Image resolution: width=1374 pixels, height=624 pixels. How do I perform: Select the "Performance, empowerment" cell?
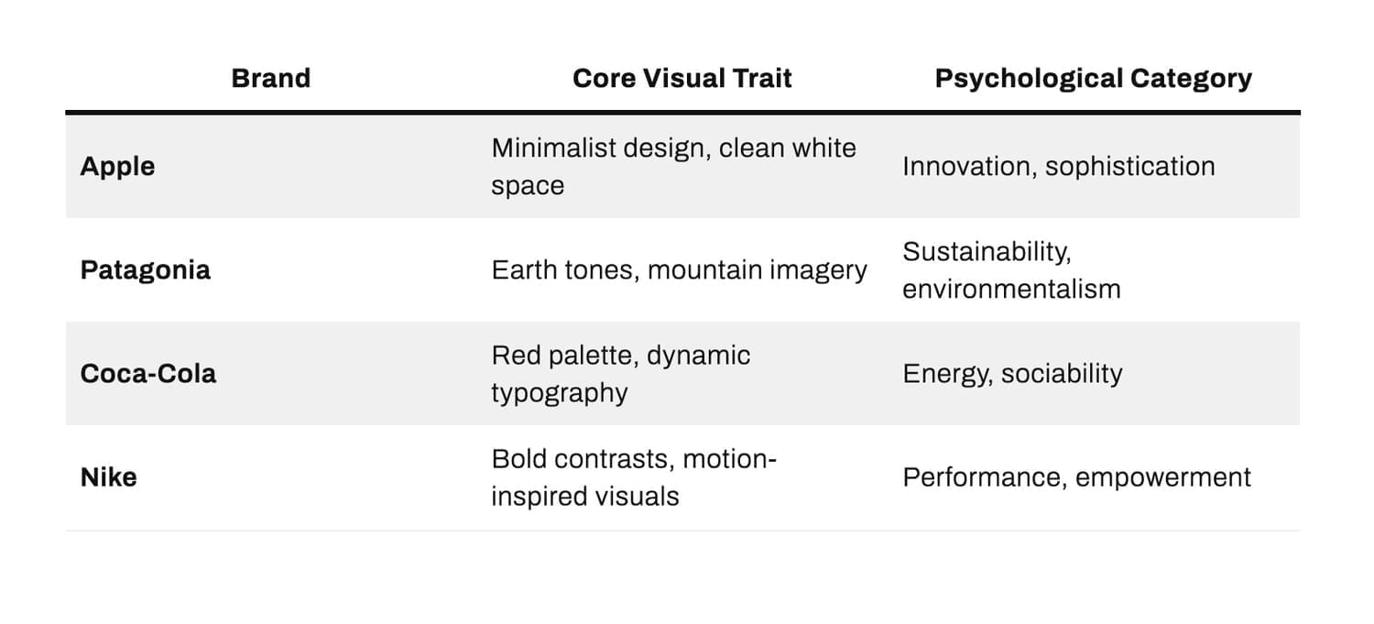1076,477
